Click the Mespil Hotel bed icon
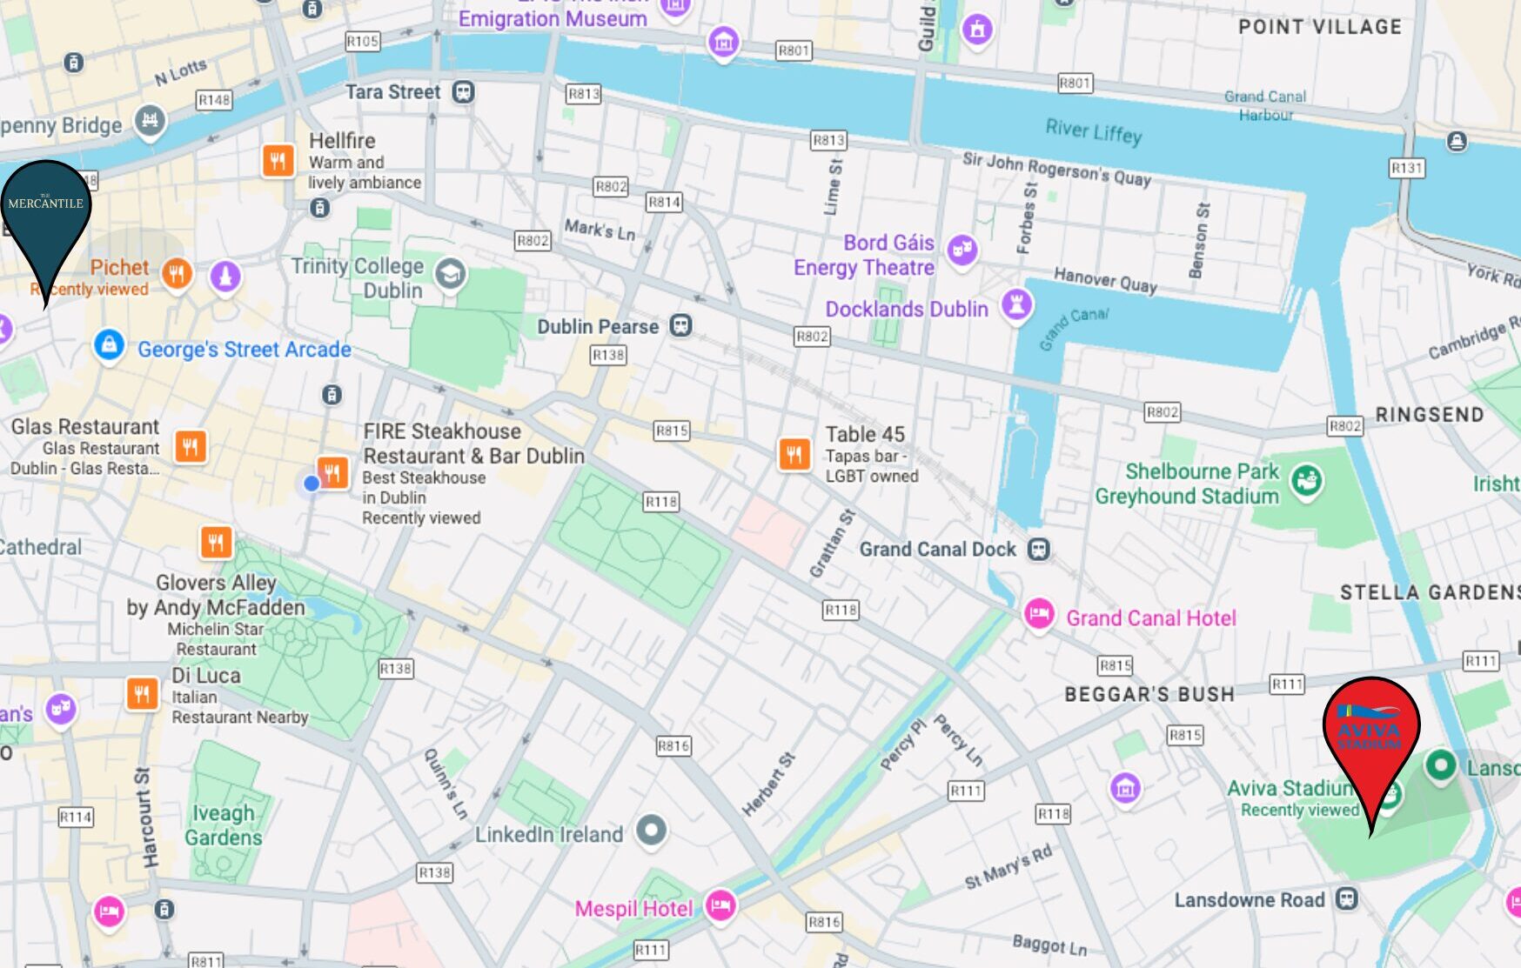The image size is (1521, 968). (x=720, y=906)
